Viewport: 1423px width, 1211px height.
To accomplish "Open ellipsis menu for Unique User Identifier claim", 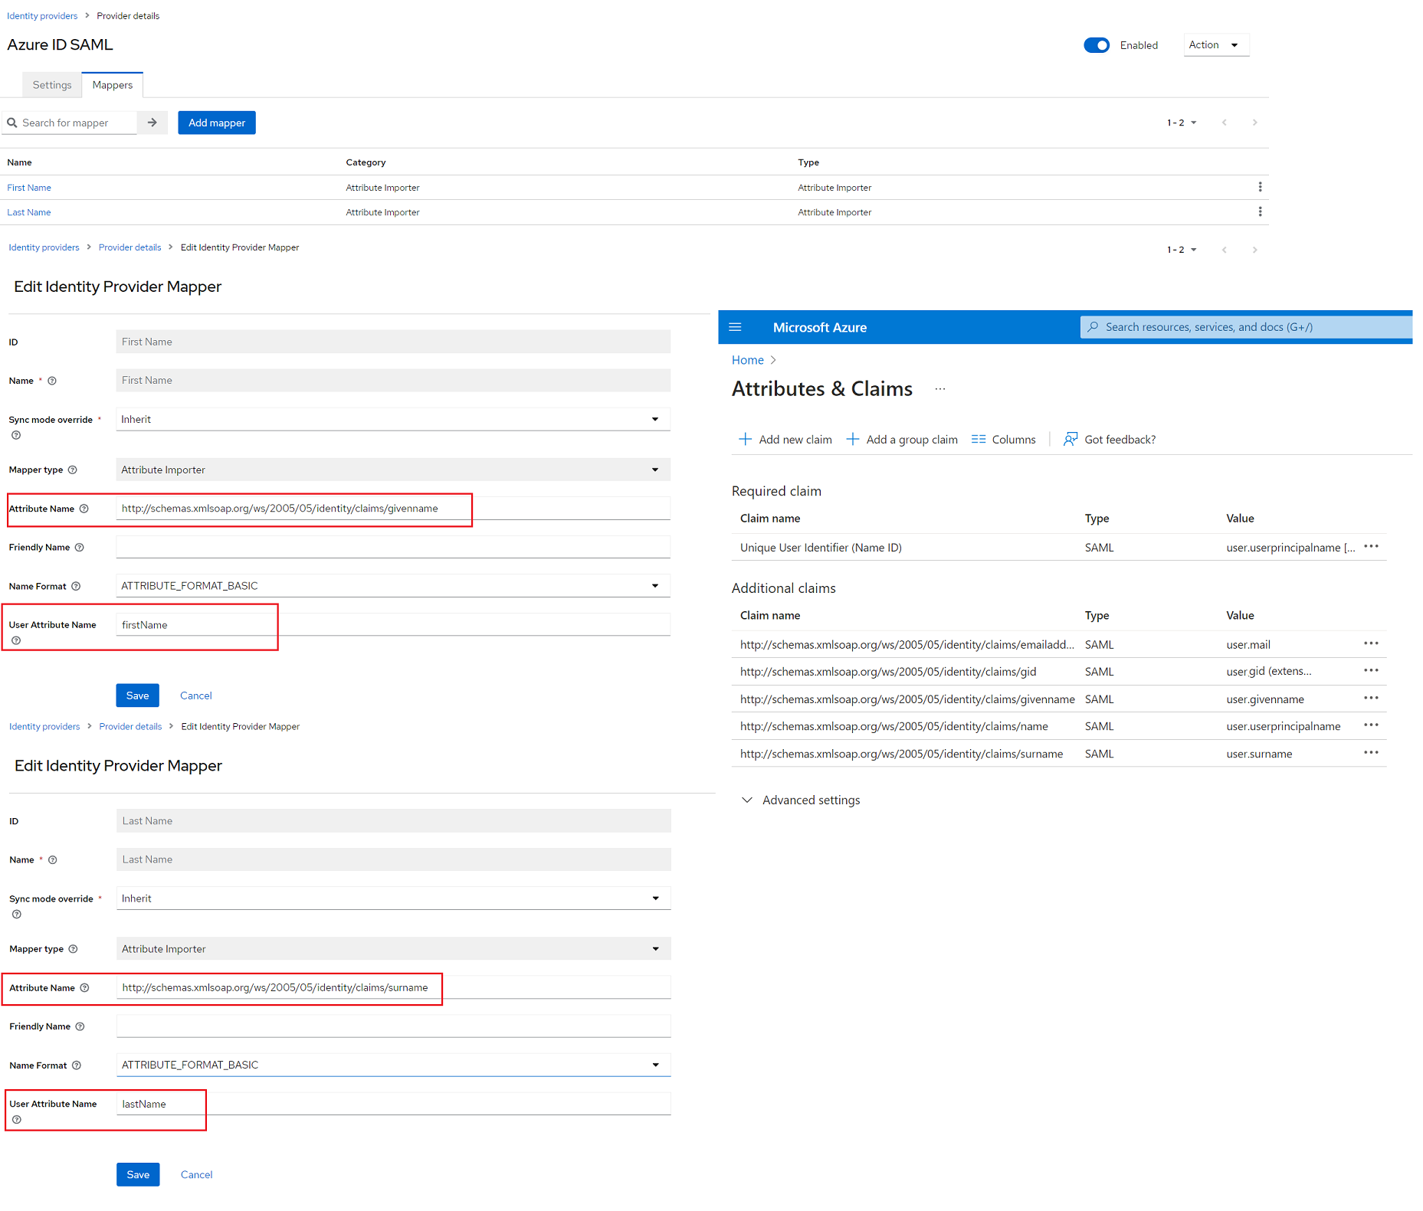I will [x=1371, y=546].
